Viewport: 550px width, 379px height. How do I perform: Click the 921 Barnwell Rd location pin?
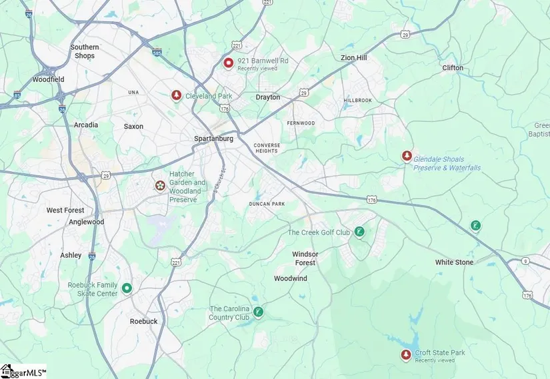229,63
